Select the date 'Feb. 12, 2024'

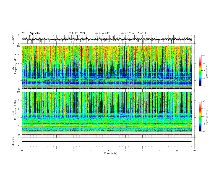[77, 33]
